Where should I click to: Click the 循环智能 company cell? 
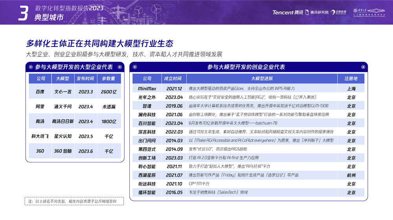pyautogui.click(x=147, y=192)
